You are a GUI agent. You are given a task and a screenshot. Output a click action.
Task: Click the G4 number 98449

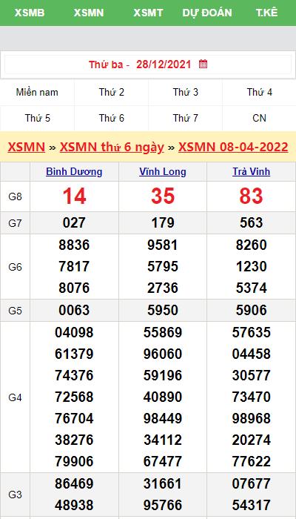(x=163, y=418)
